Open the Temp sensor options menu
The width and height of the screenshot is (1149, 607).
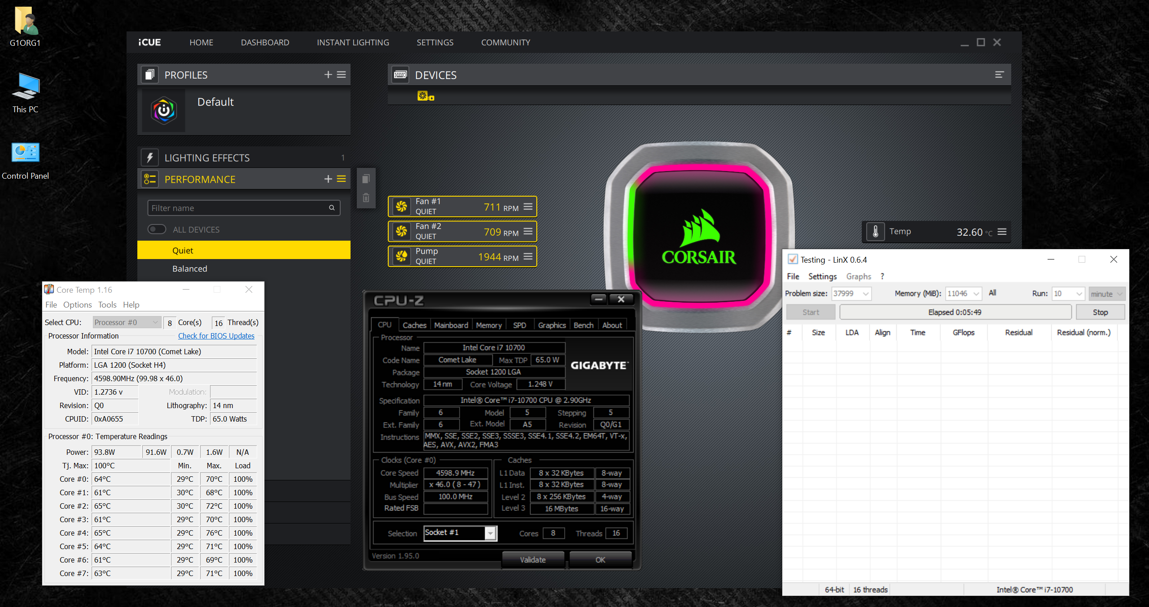(x=1002, y=232)
